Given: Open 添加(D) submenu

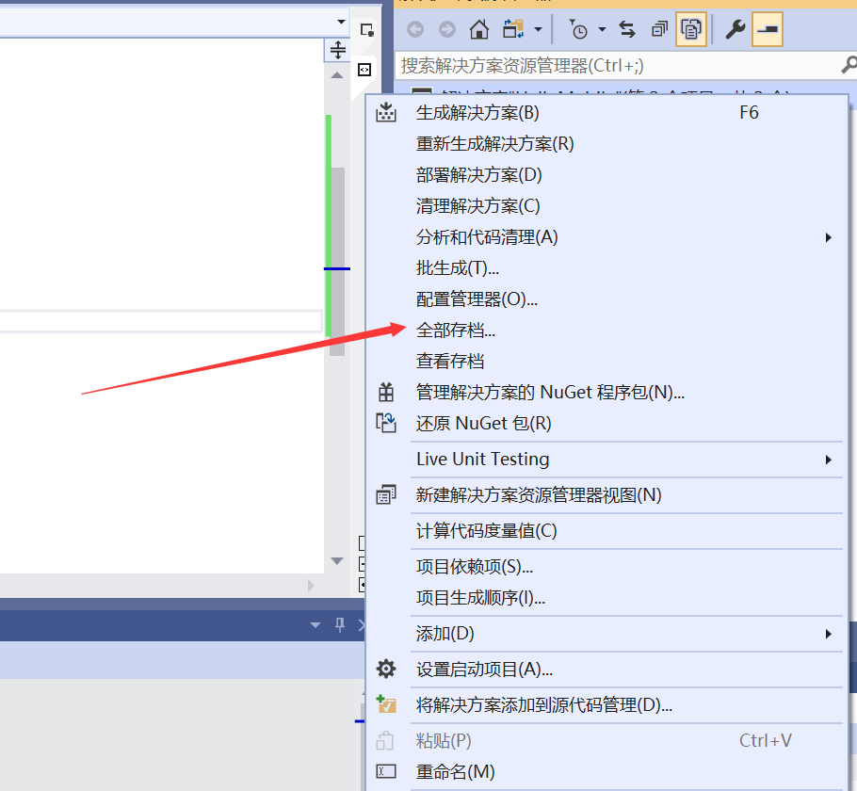Looking at the screenshot, I should tap(606, 634).
